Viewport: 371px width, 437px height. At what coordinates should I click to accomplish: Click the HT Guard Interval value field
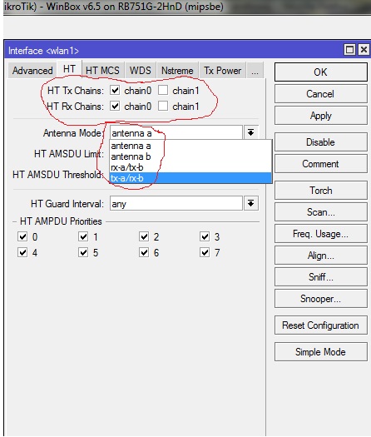tap(176, 203)
